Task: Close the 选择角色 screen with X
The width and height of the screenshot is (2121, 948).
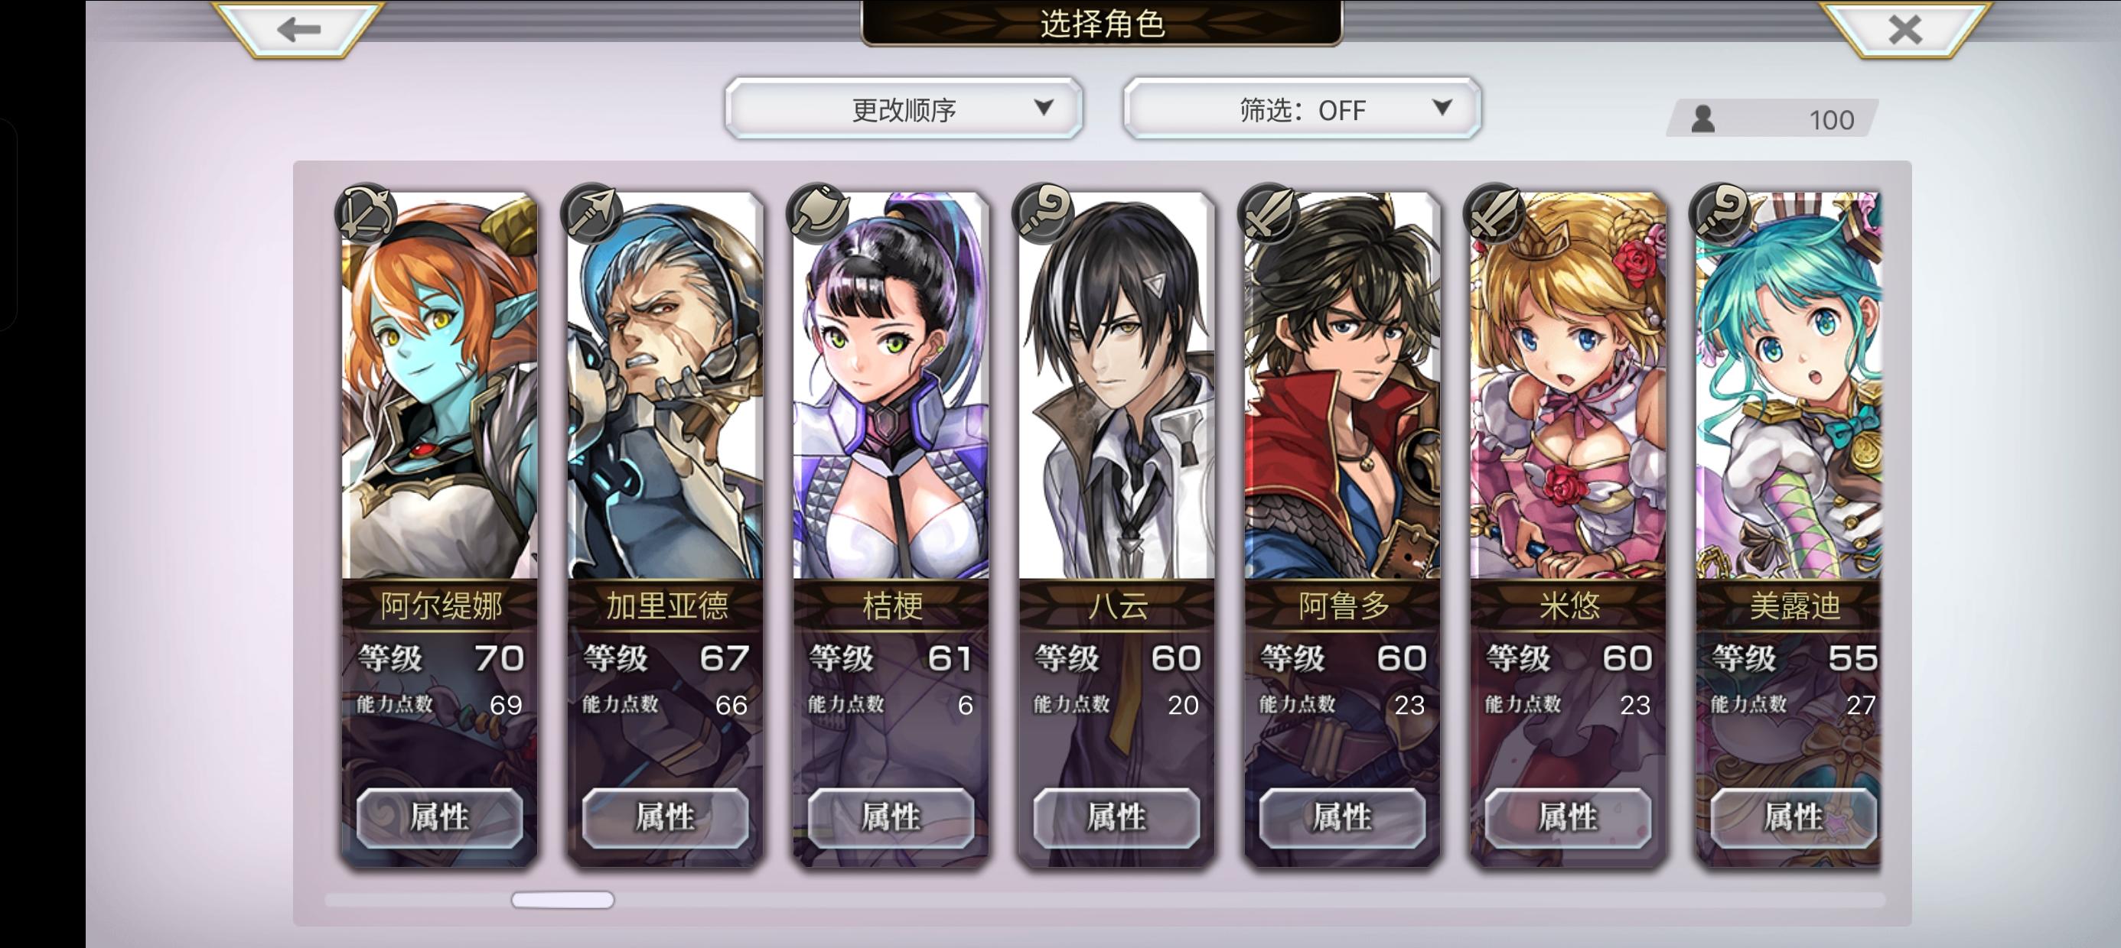Action: click(1904, 30)
